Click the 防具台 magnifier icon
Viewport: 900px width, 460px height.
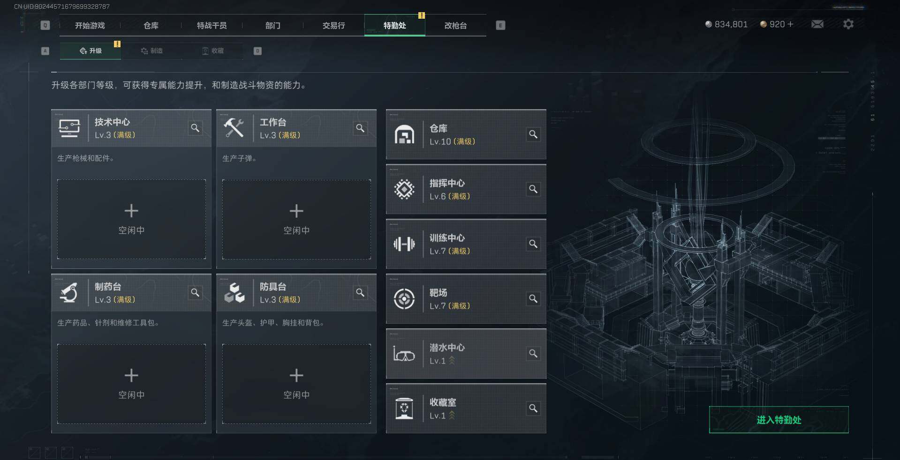(360, 292)
